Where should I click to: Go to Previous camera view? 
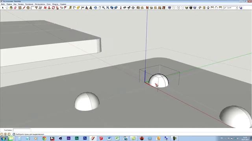[x=112, y=8]
